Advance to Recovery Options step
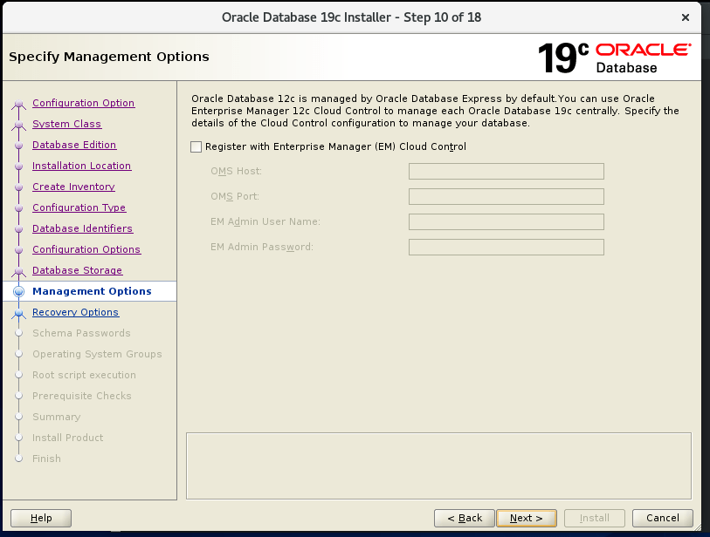 tap(76, 312)
